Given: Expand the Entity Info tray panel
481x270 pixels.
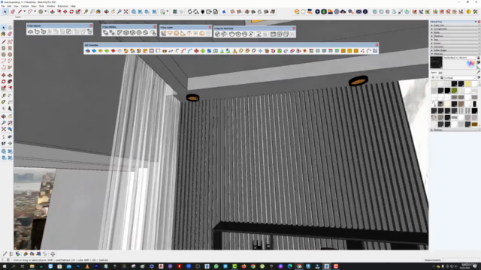Looking at the screenshot, I should [455, 25].
